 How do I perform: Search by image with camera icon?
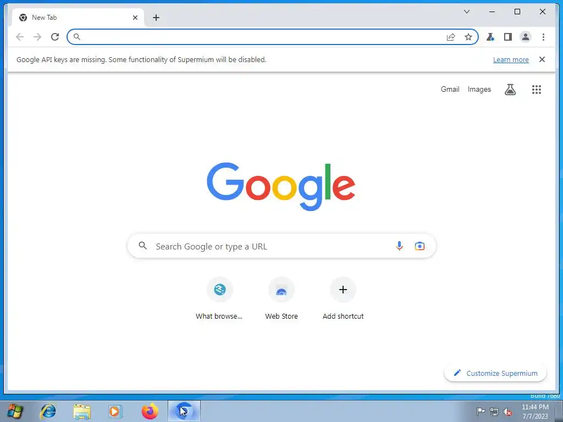pyautogui.click(x=420, y=246)
